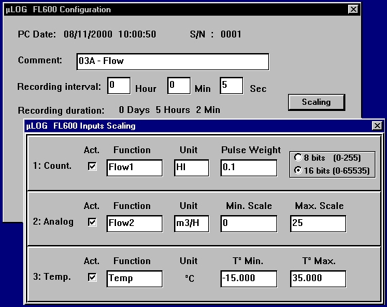387x307 pixels.
Task: Click the Recording duration value text
Action: (x=169, y=110)
